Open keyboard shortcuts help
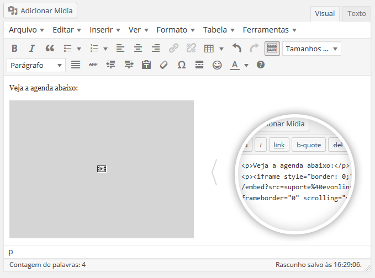 pyautogui.click(x=261, y=65)
